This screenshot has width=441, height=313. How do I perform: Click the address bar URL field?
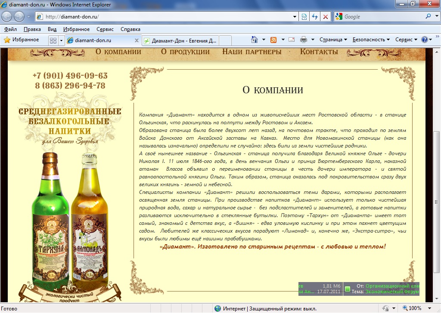point(163,17)
